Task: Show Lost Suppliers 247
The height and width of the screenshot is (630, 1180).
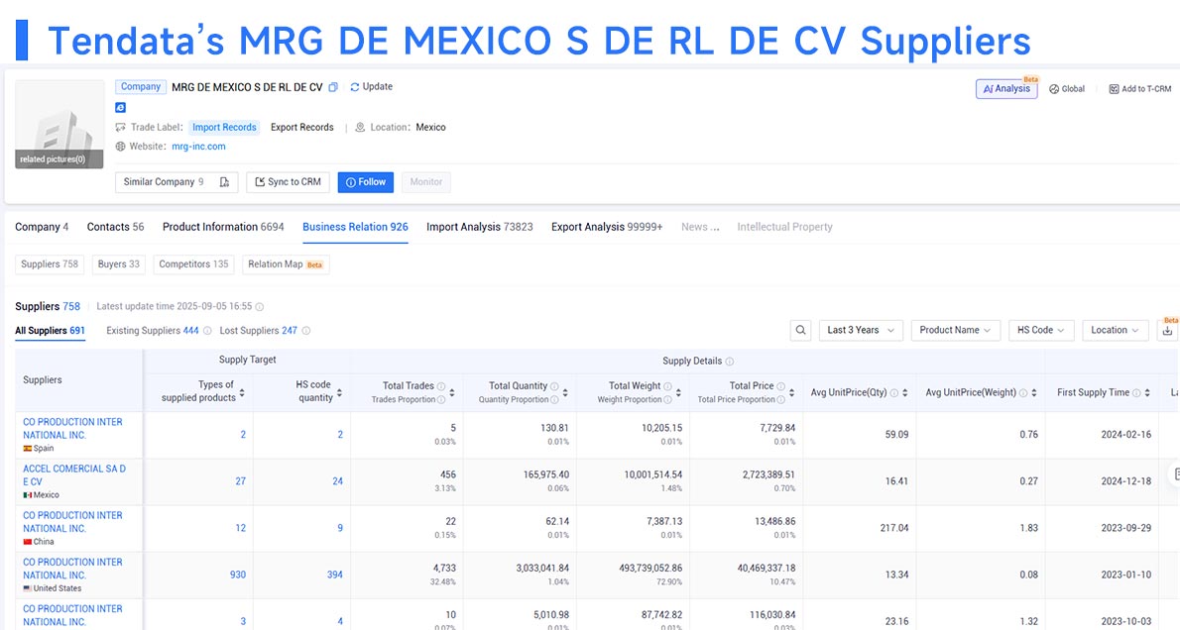Action: (x=258, y=331)
